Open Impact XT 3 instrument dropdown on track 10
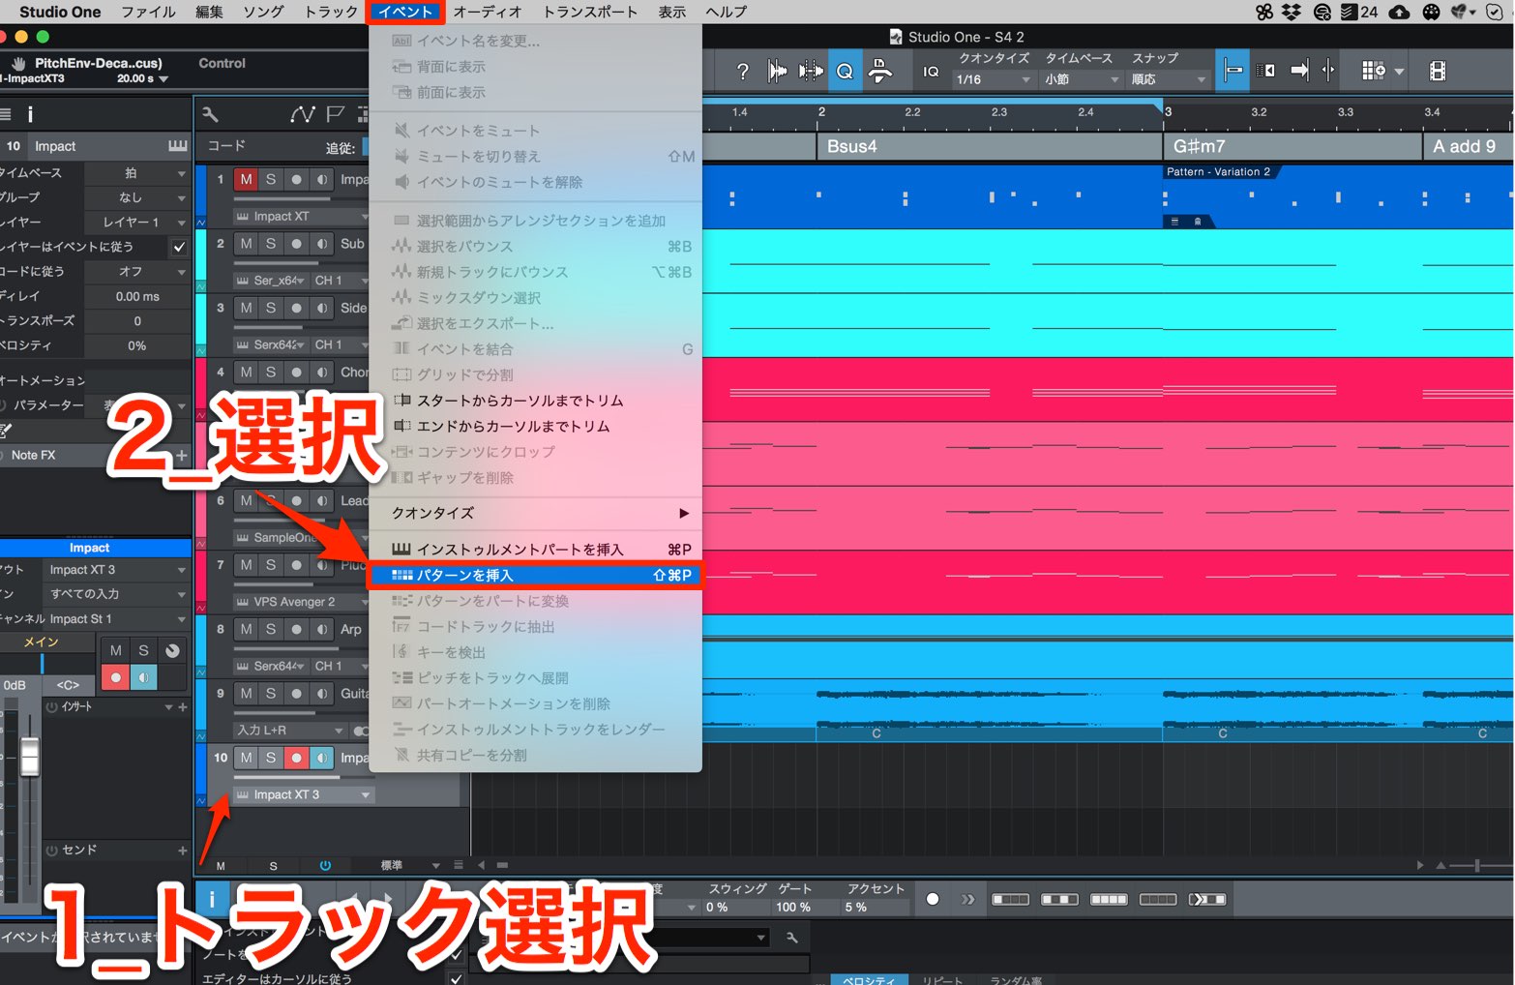The image size is (1515, 985). tap(303, 794)
